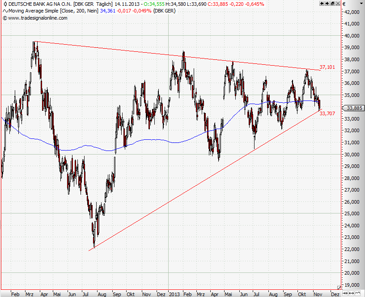Click the Moving Average wave icon

[x=5, y=10]
